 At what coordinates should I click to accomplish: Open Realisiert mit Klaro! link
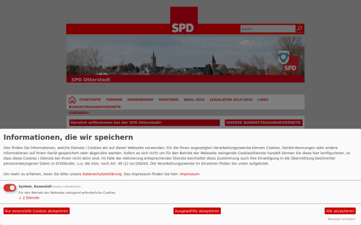[341, 219]
